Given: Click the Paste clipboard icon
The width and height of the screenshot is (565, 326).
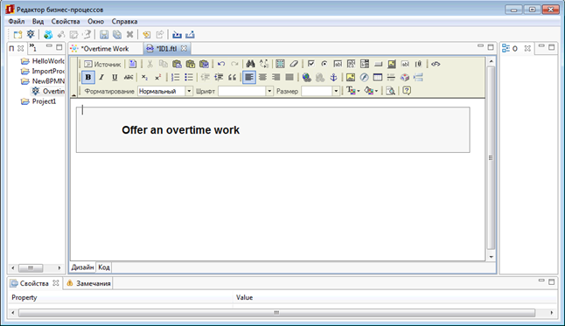Looking at the screenshot, I should (x=177, y=64).
